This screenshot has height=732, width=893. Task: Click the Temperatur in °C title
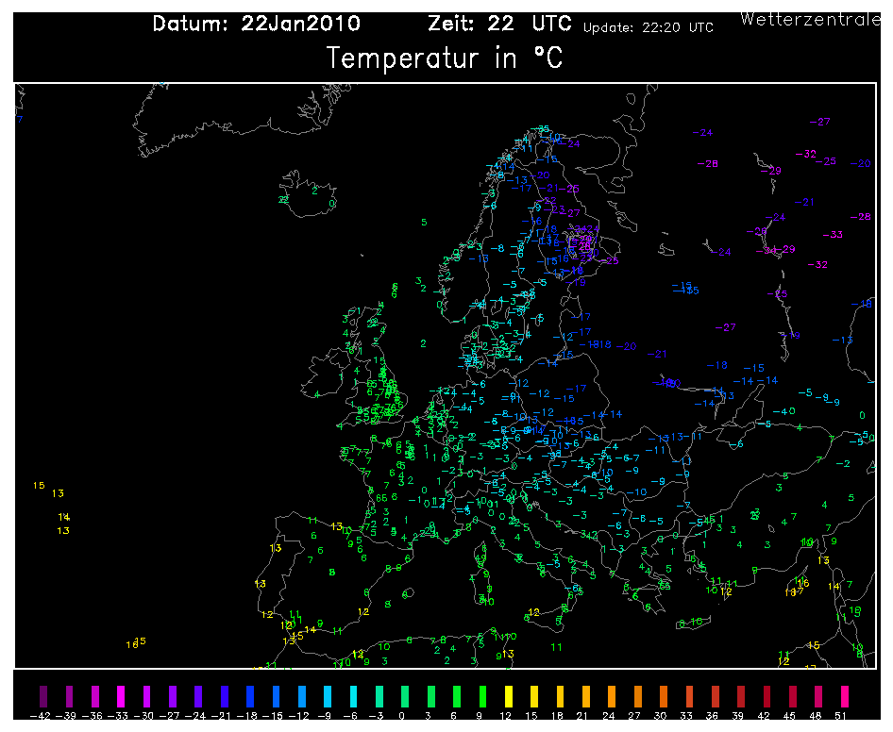445,58
